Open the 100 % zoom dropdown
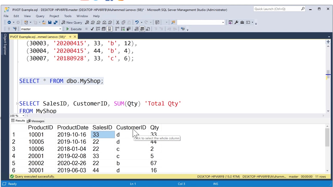The width and height of the screenshot is (333, 187). click(x=23, y=116)
